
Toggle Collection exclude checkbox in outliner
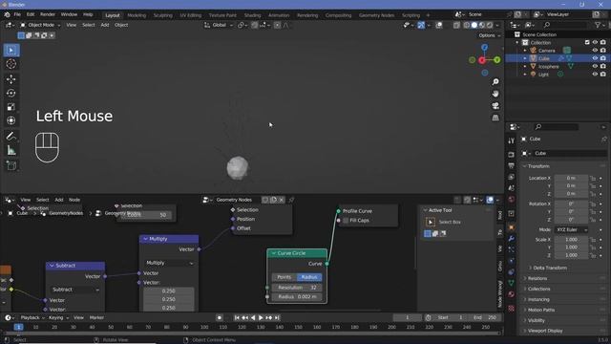point(587,42)
